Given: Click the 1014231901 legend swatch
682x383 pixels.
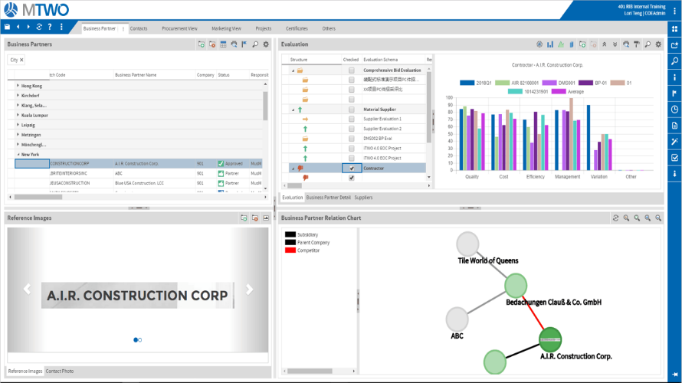Looking at the screenshot, I should pos(515,92).
